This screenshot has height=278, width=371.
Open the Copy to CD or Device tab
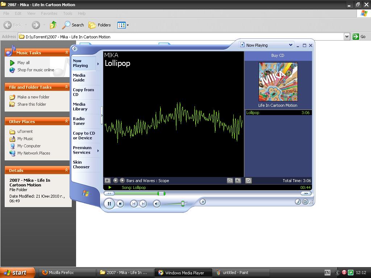pos(84,135)
